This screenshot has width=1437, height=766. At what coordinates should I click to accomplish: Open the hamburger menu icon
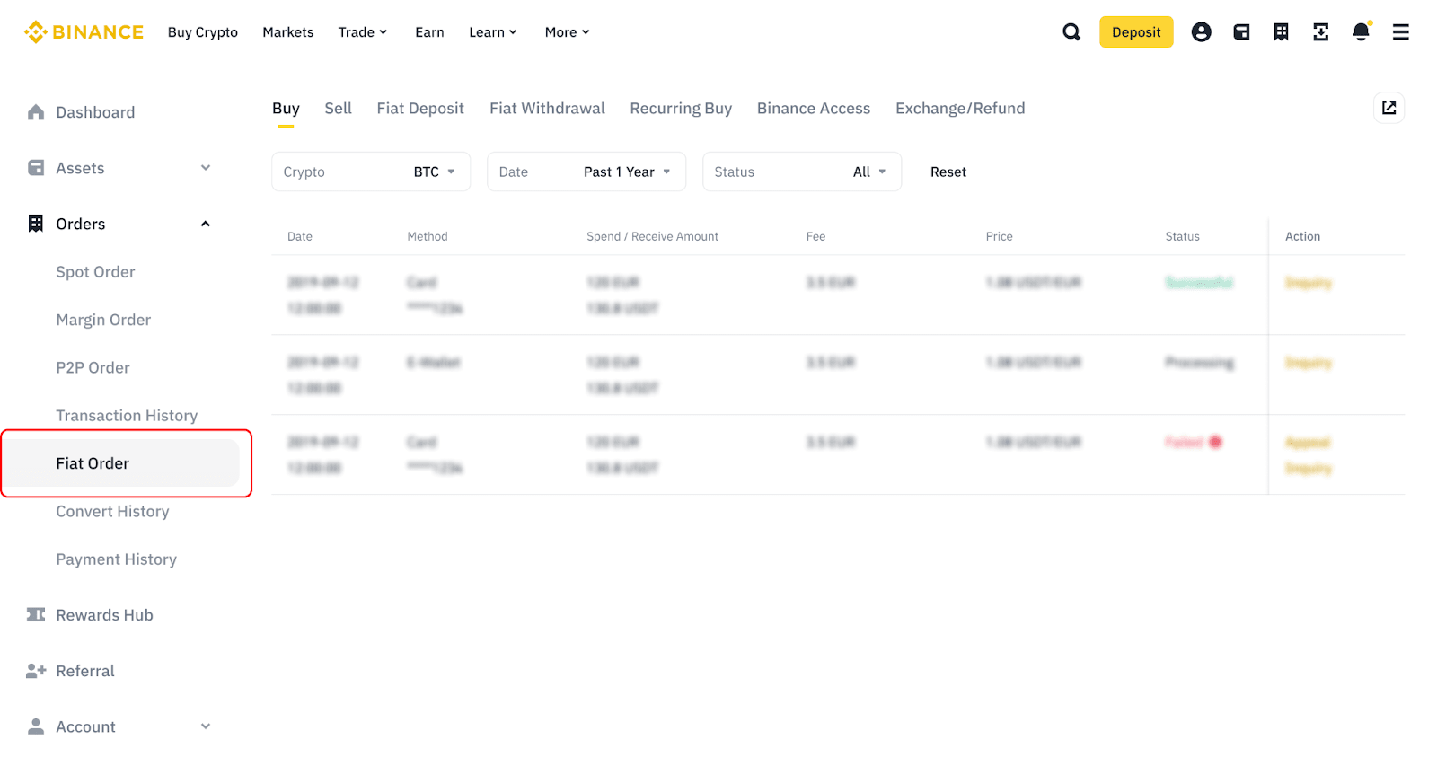1400,32
